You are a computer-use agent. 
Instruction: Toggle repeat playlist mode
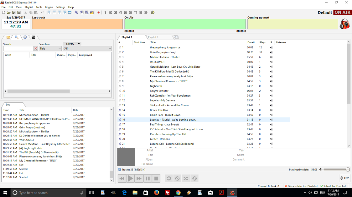194,179
